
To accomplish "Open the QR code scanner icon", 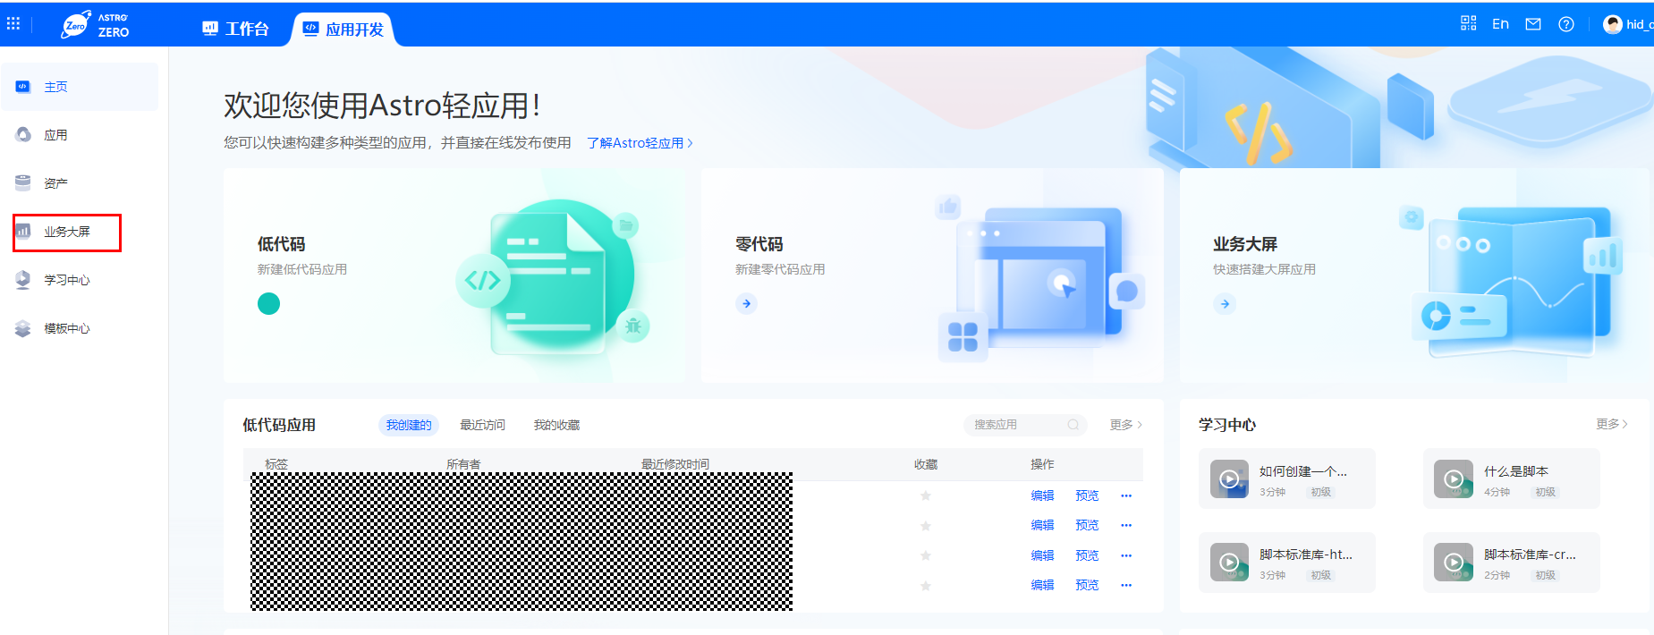I will (1468, 24).
